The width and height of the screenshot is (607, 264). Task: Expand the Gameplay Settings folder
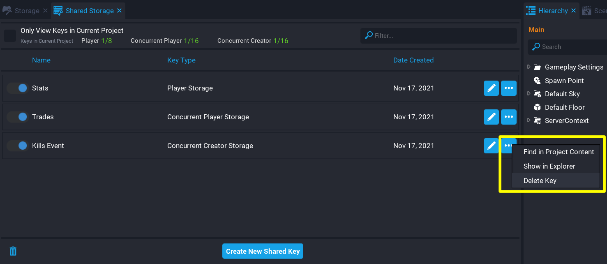tap(529, 67)
